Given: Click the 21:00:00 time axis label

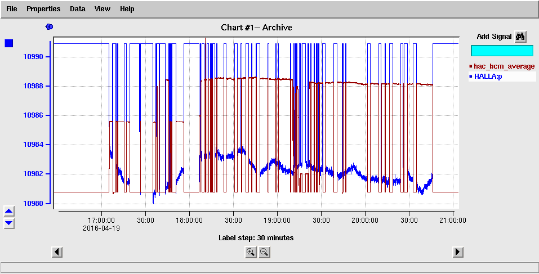Looking at the screenshot, I should click(453, 220).
